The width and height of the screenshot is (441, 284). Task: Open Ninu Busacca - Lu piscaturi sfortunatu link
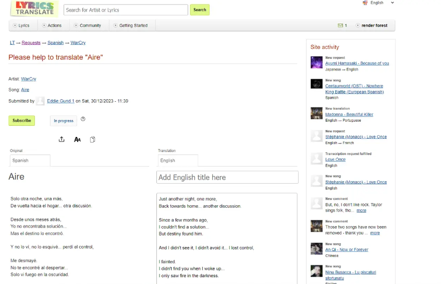[x=350, y=275]
